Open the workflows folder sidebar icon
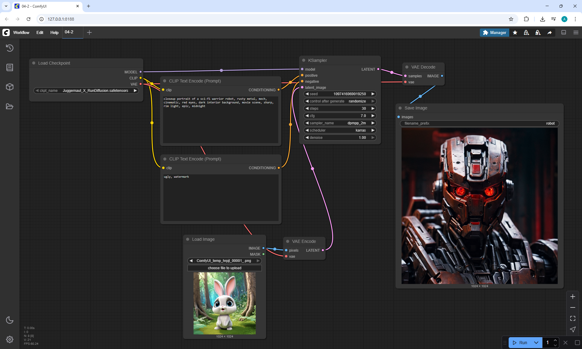Viewport: 582px width, 349px height. [10, 106]
